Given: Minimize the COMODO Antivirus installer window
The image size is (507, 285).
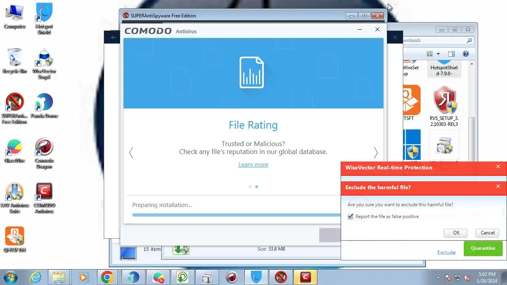Looking at the screenshot, I should point(359,30).
